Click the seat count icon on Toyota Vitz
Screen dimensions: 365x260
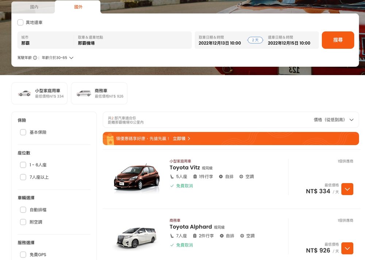point(171,176)
